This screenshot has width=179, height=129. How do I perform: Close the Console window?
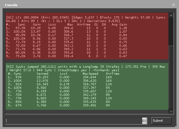pos(174,5)
